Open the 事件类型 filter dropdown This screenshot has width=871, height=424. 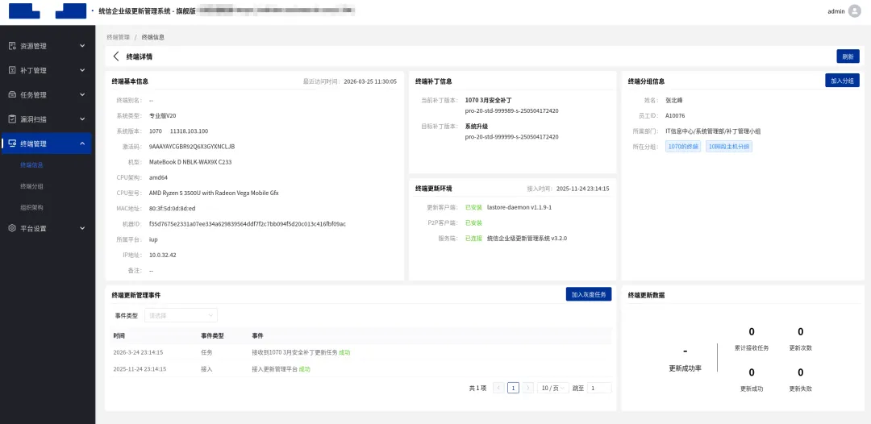tap(181, 315)
